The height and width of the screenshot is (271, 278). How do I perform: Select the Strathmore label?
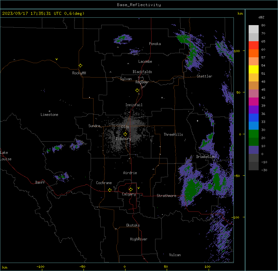tap(166, 196)
